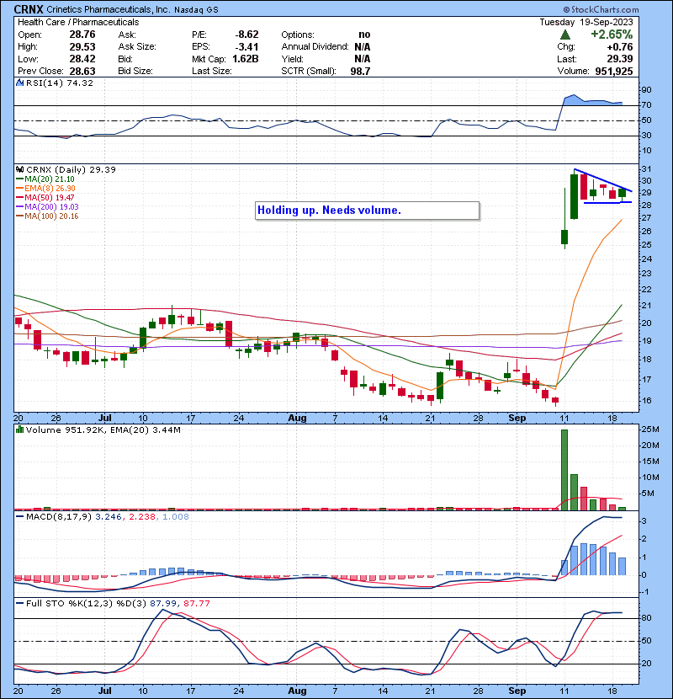Image resolution: width=673 pixels, height=699 pixels.
Task: Click the P/E value -8.62
Action: pos(246,35)
